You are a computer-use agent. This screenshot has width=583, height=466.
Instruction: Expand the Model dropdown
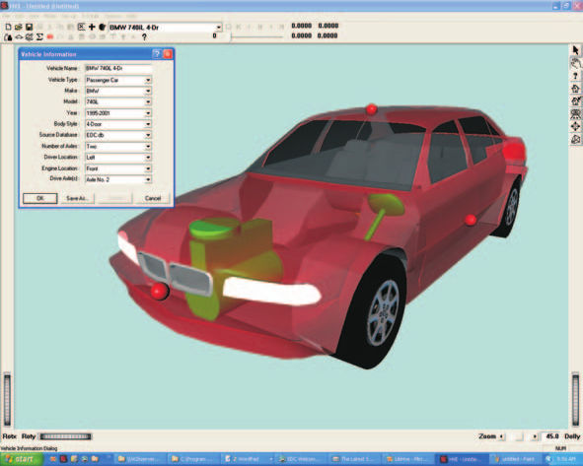pos(148,101)
